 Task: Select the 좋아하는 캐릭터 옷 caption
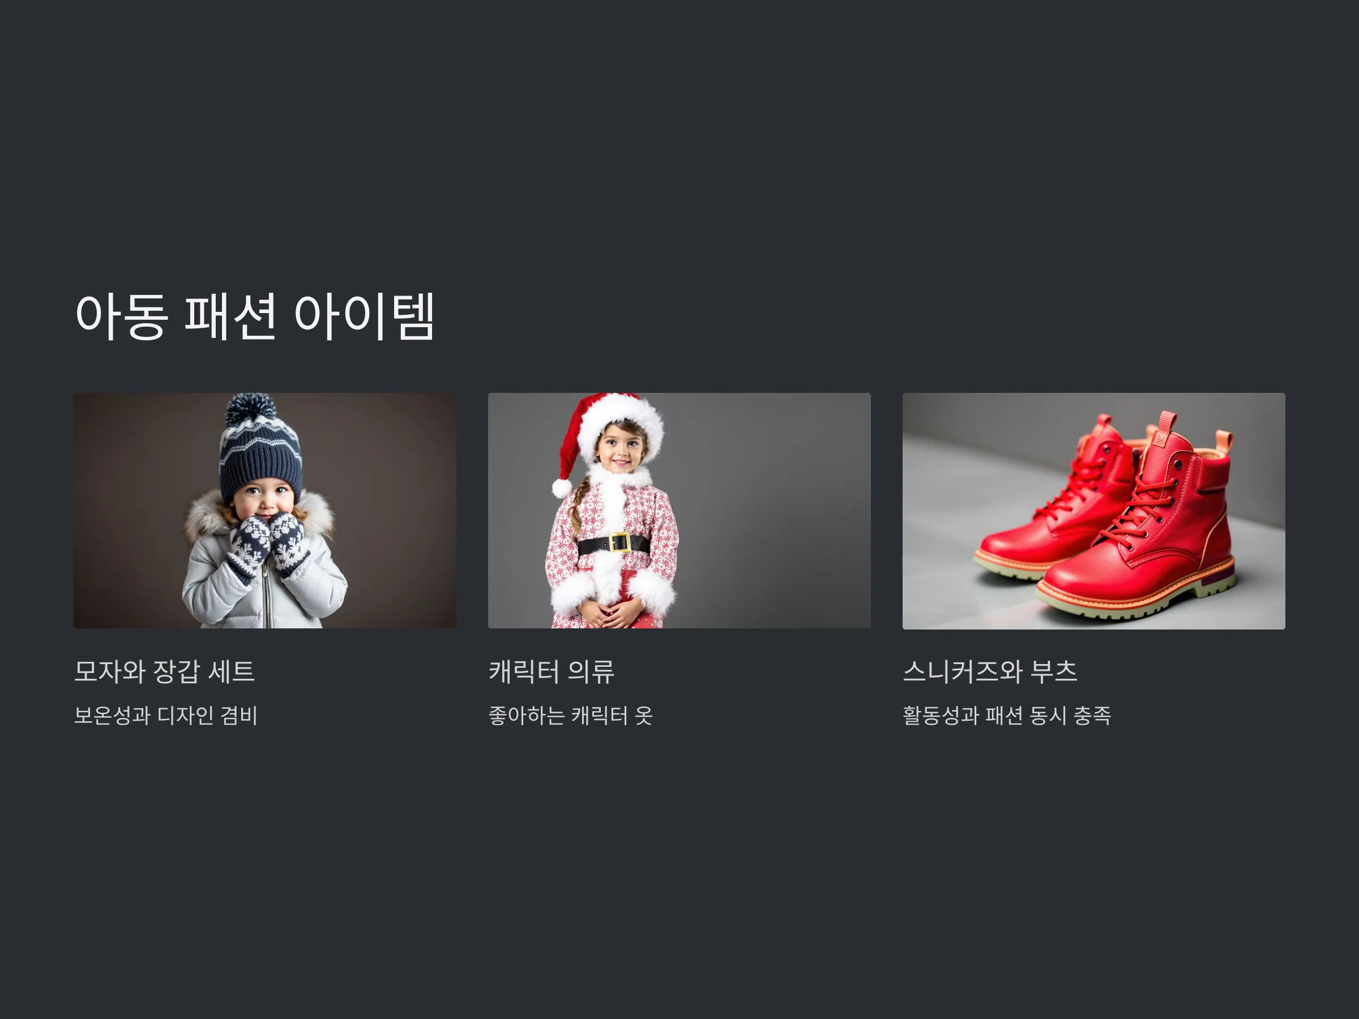point(570,715)
